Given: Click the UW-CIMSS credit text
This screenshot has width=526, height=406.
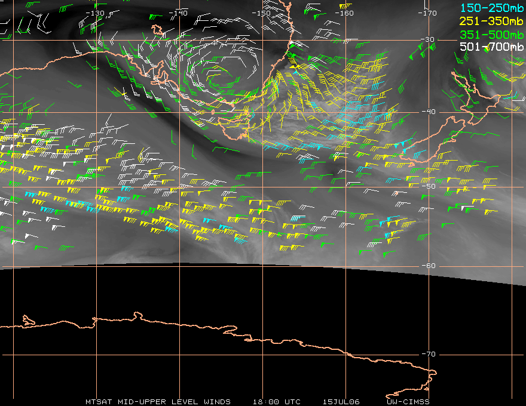Looking at the screenshot, I should [408, 402].
